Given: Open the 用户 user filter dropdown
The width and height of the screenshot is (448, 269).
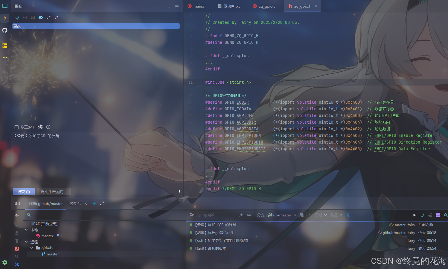Looking at the screenshot, I should coord(305,215).
